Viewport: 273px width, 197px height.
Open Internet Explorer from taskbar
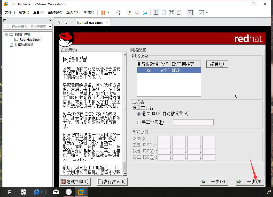(x=37, y=192)
